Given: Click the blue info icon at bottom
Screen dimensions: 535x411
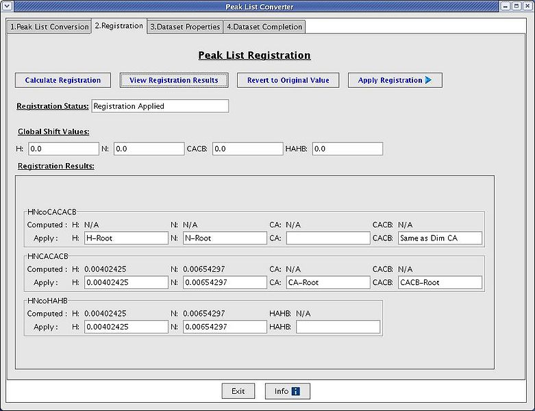Looking at the screenshot, I should 296,391.
